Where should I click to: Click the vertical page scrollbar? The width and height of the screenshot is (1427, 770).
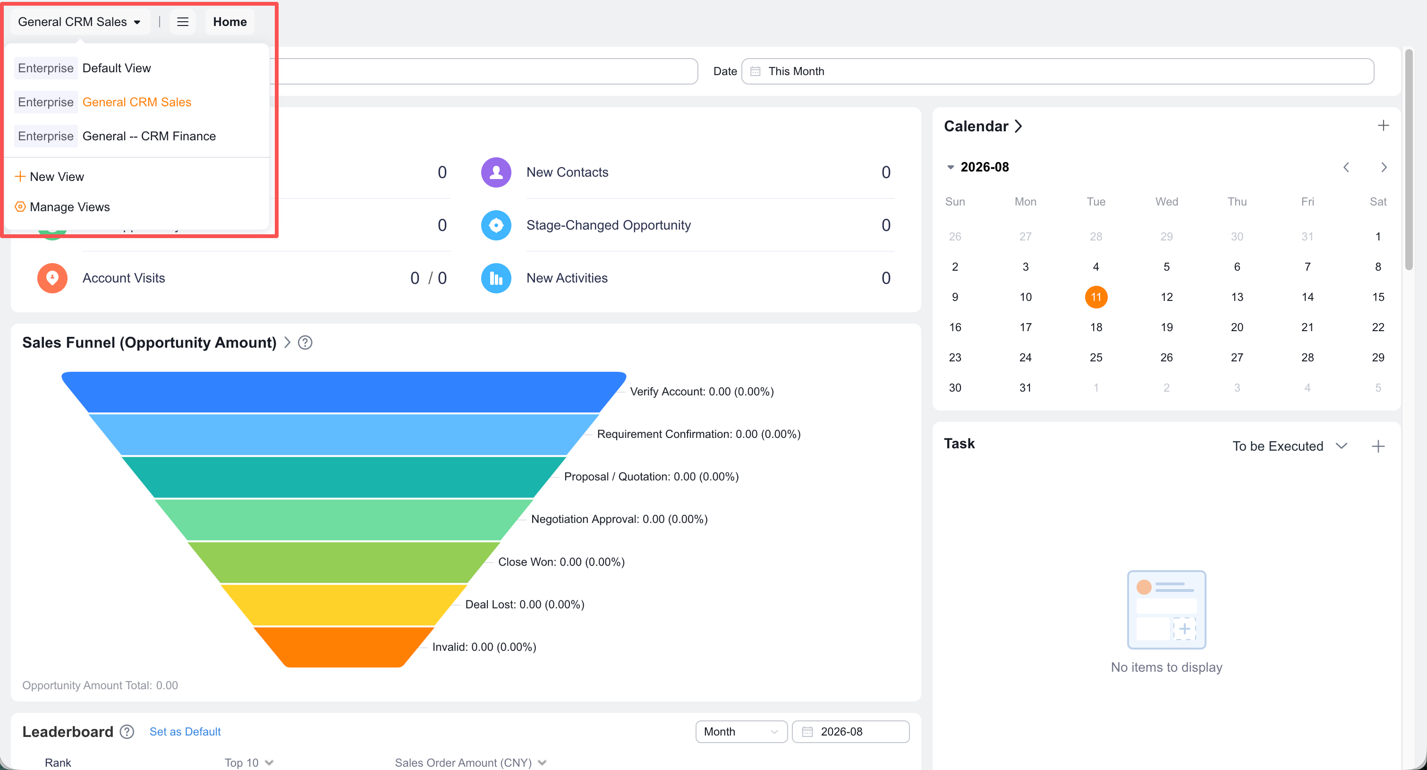point(1409,160)
